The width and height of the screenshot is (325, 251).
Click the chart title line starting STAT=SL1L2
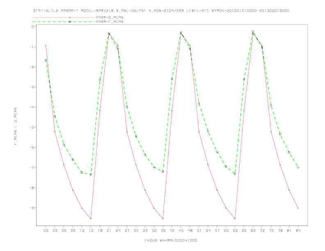click(x=161, y=11)
